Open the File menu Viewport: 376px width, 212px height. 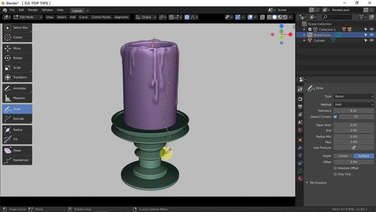pos(12,10)
